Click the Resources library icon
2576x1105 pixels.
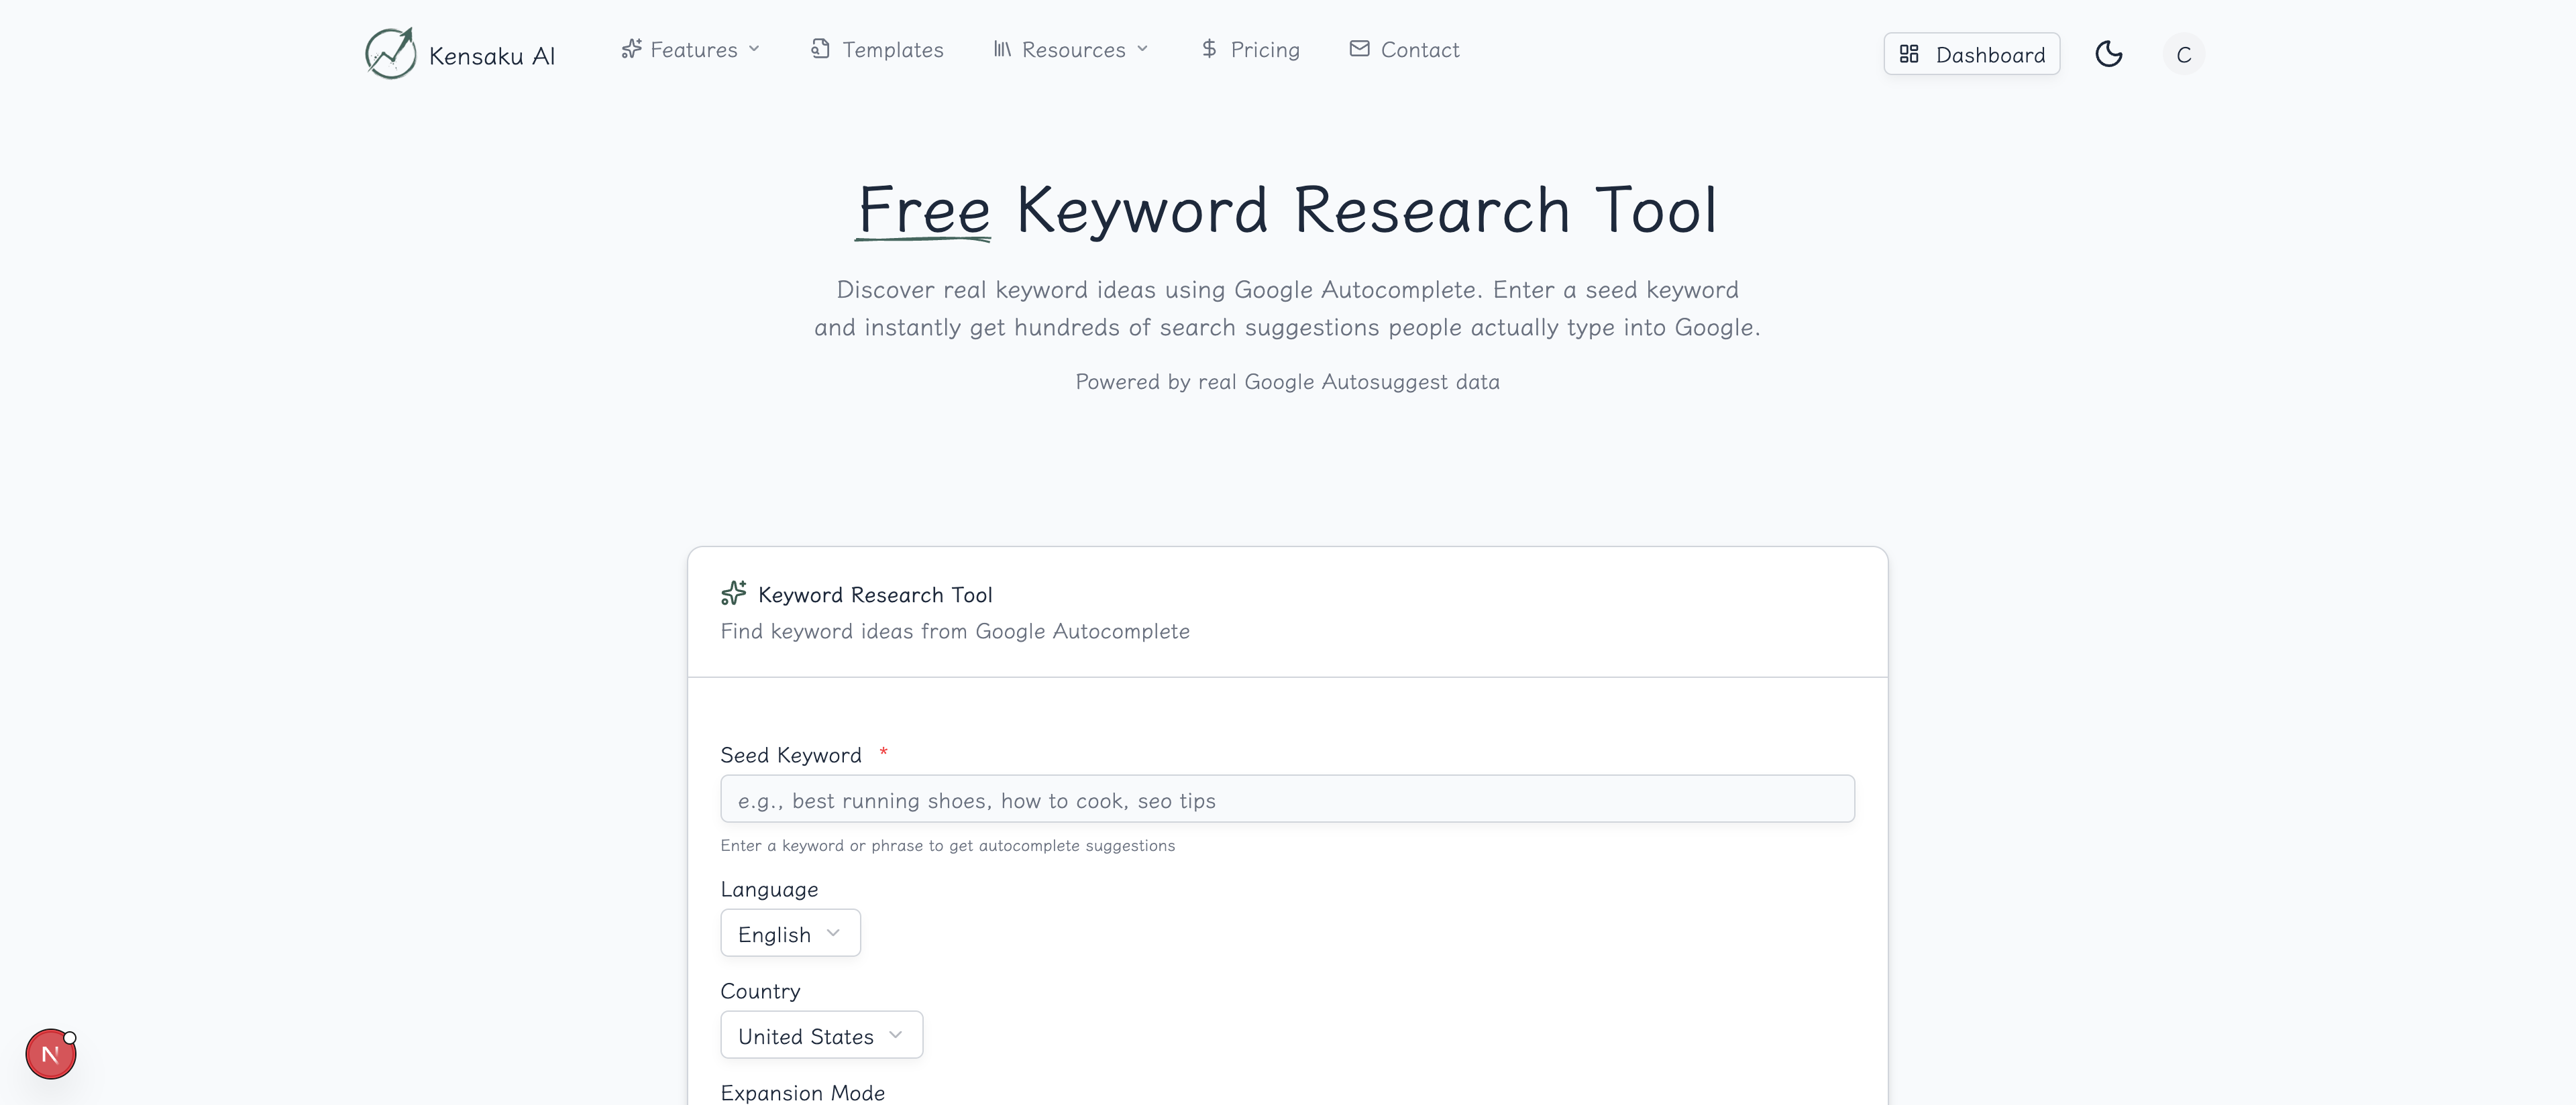pyautogui.click(x=1002, y=49)
